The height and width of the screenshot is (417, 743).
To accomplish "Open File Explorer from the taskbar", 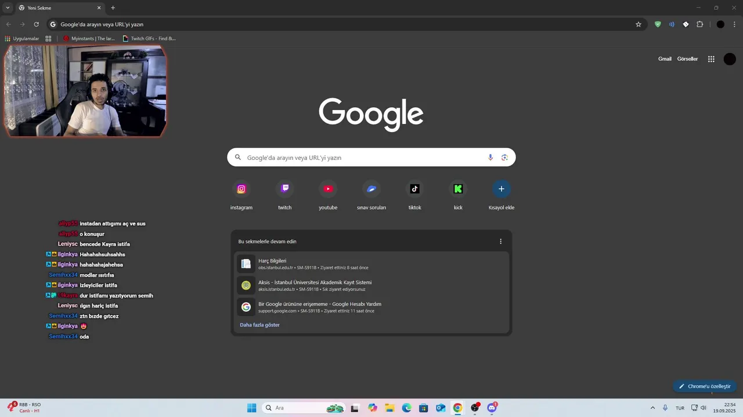I will pos(389,408).
